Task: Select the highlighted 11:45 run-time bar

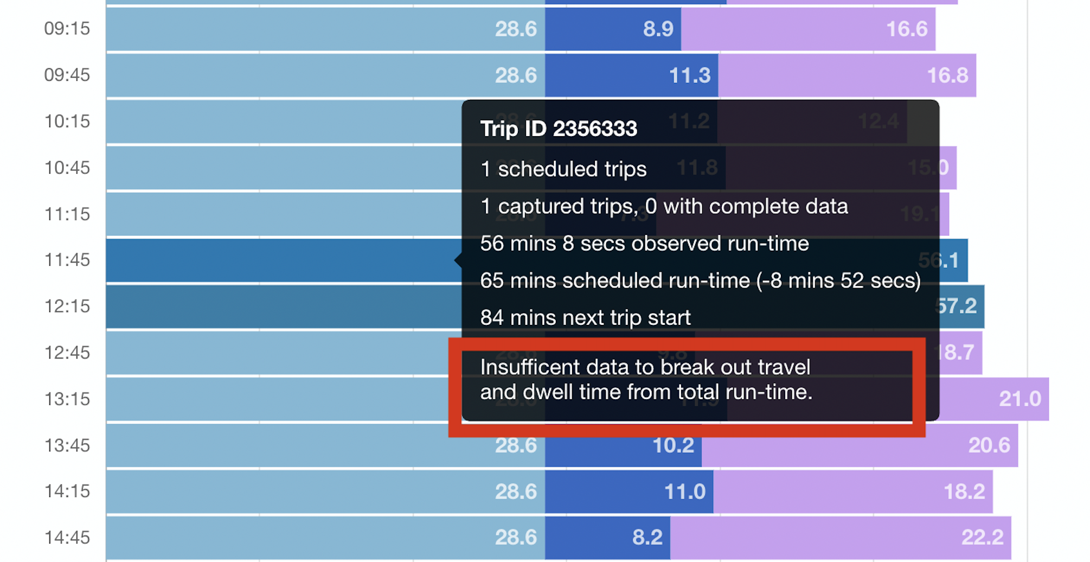Action: pyautogui.click(x=283, y=260)
